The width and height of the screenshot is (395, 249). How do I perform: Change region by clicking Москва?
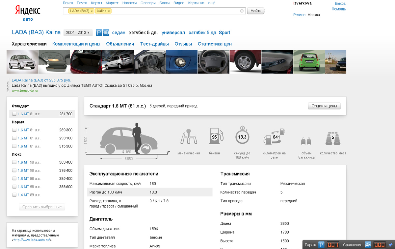point(313,15)
